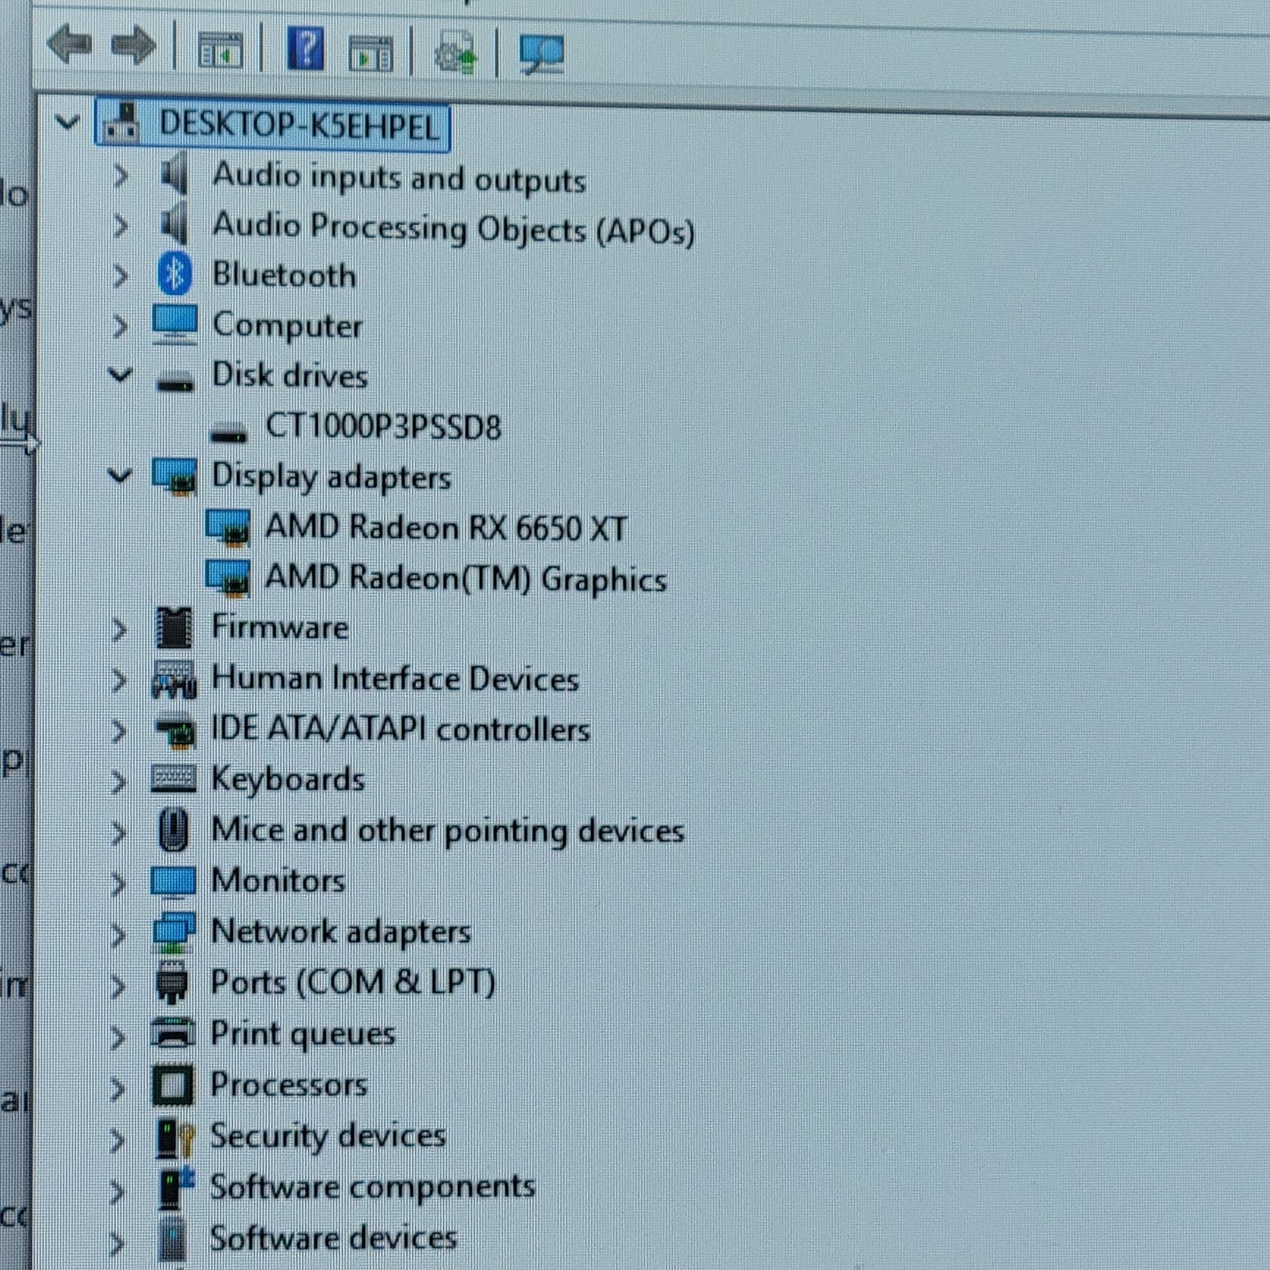This screenshot has width=1270, height=1270.
Task: Click the Show/Hide Action Pane toolbar icon
Action: click(x=371, y=53)
